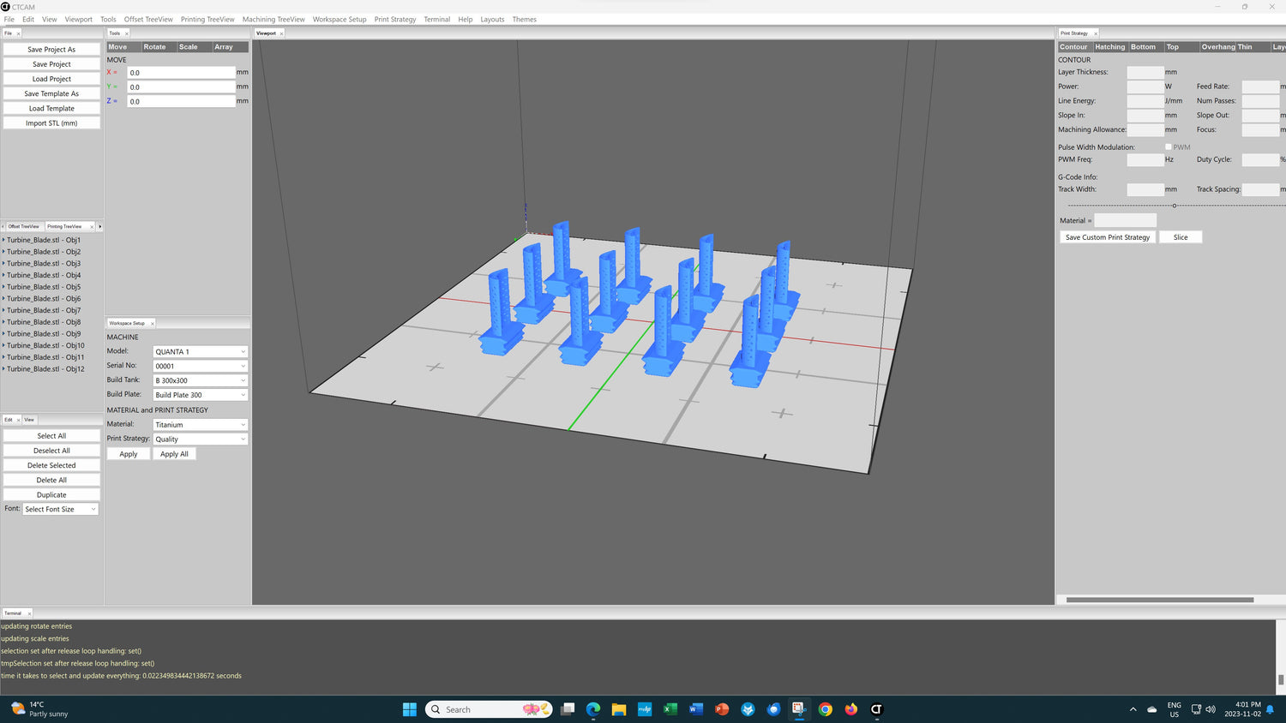Switch to the Offset TreeView tab
Viewport: 1286px width, 723px height.
coord(24,226)
